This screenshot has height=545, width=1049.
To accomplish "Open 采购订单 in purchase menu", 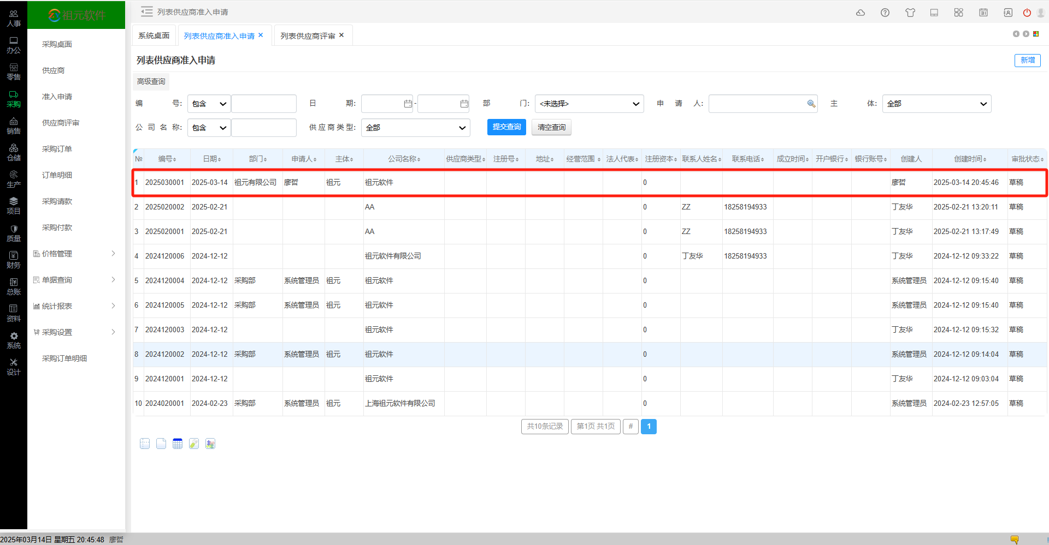I will pos(57,149).
